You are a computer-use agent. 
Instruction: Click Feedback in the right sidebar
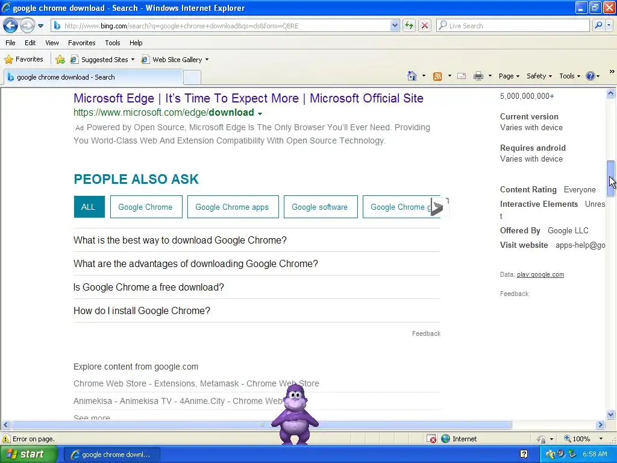tap(514, 294)
